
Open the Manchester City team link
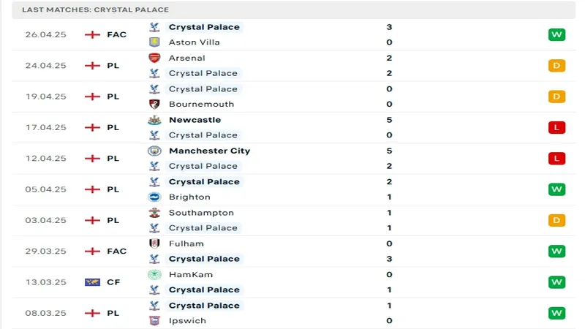[x=209, y=151]
